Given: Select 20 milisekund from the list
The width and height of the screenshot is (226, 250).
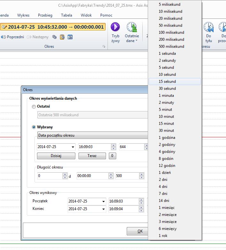Looking at the screenshot, I should coord(175,18).
